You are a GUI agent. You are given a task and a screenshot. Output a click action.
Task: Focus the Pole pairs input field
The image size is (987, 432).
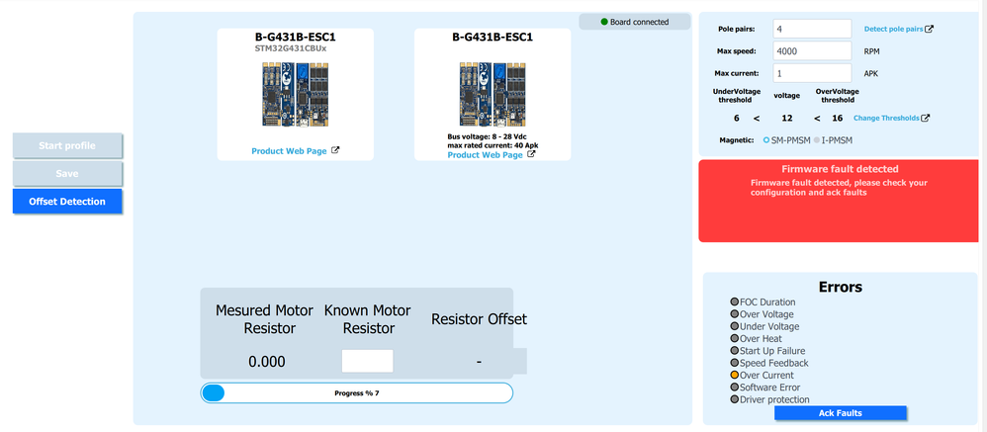click(x=812, y=29)
